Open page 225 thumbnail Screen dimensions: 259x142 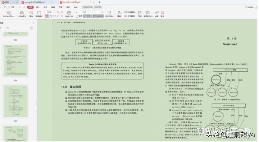point(15,101)
